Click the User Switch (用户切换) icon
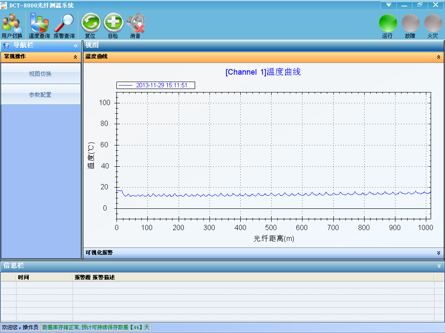Viewport: 445px width, 333px height. pos(12,25)
